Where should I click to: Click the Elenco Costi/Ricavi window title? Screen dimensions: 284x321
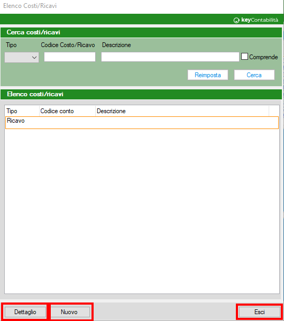[30, 6]
